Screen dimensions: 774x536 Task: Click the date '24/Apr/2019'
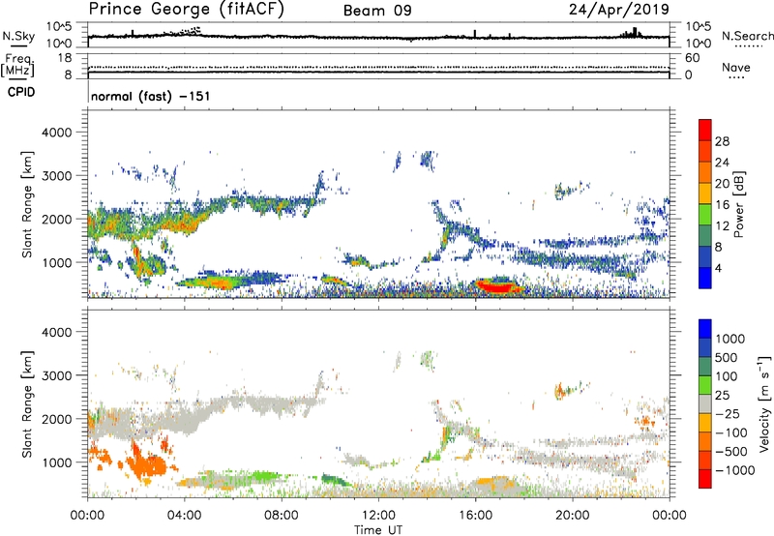point(619,10)
